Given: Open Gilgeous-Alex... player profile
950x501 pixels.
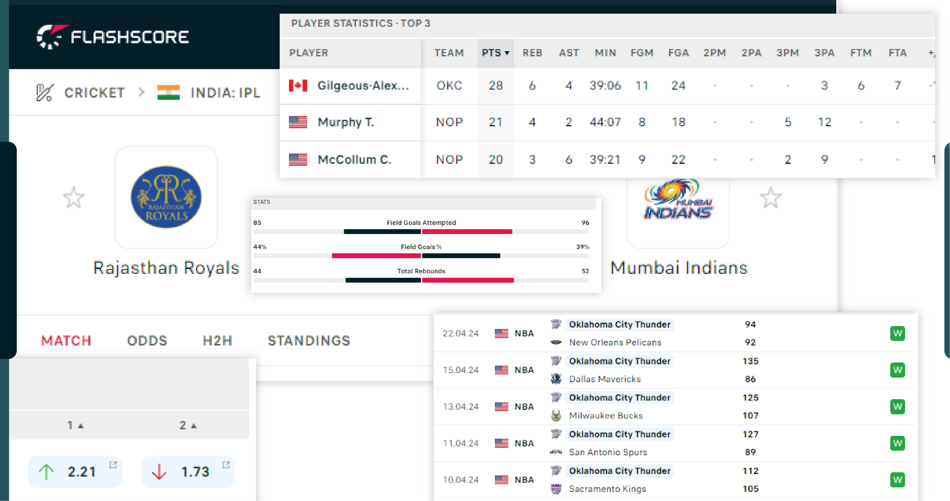Looking at the screenshot, I should tap(363, 86).
